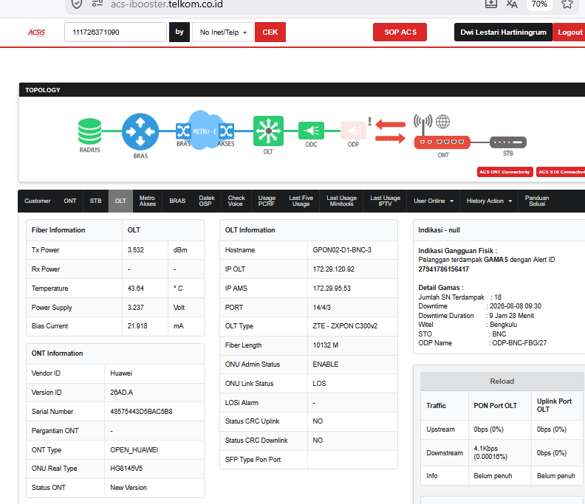Click the red ONT router icon
This screenshot has height=504, width=585.
tap(442, 142)
